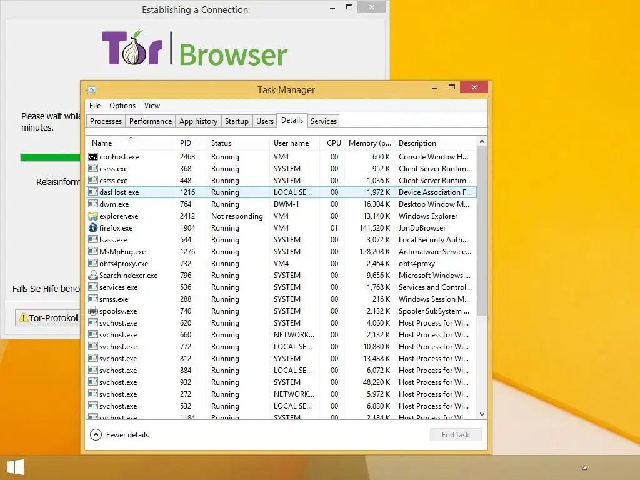Switch to the Services tab
Viewport: 640px width, 480px height.
(324, 121)
